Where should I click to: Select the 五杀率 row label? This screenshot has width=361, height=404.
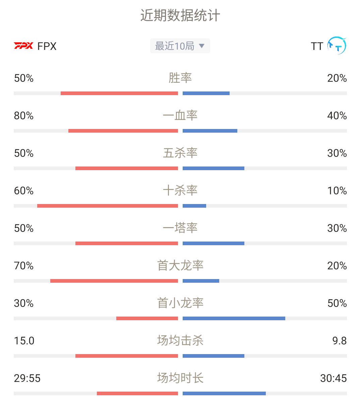click(x=180, y=153)
